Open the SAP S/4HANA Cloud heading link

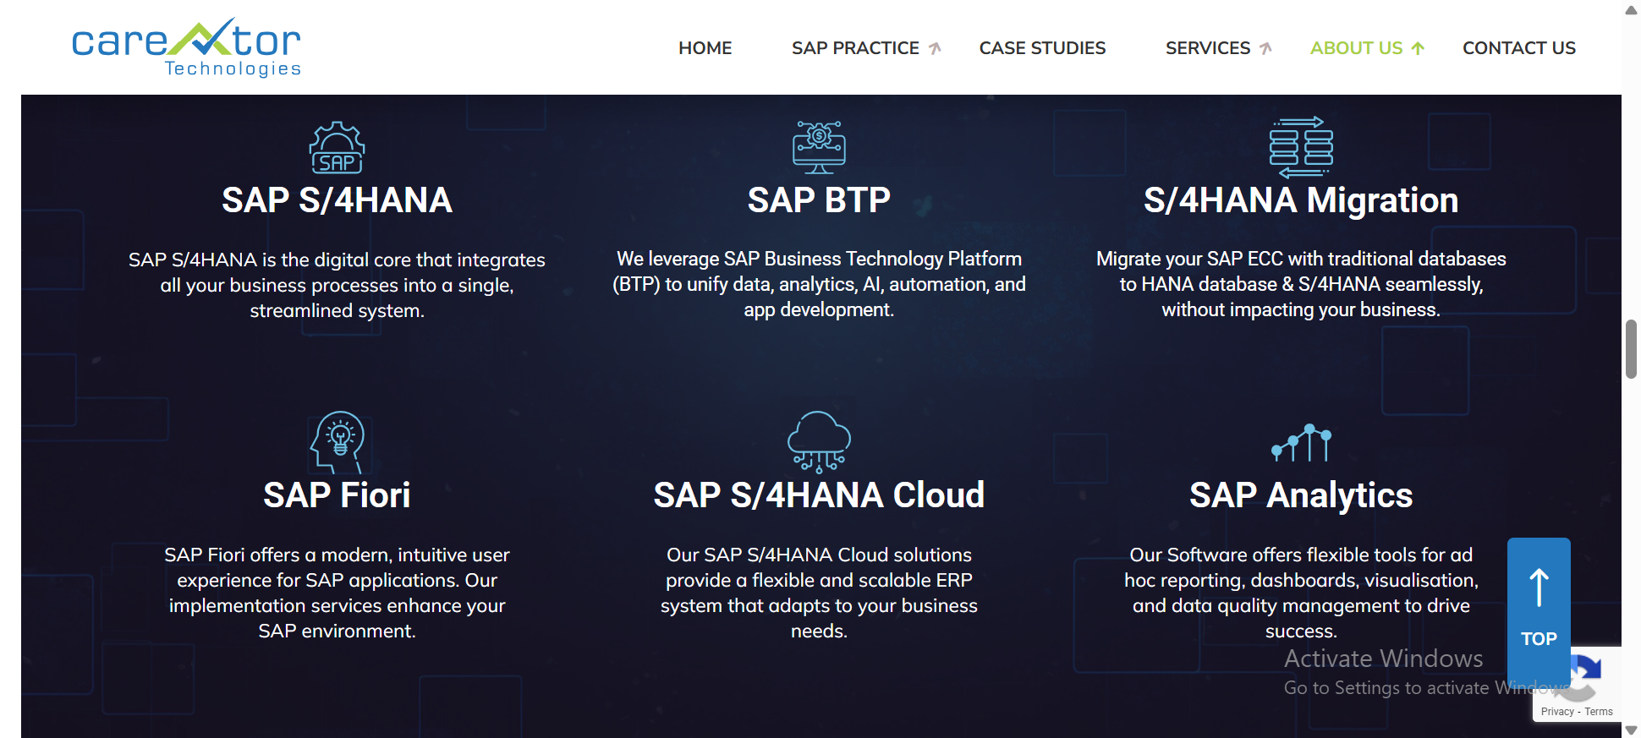point(819,495)
